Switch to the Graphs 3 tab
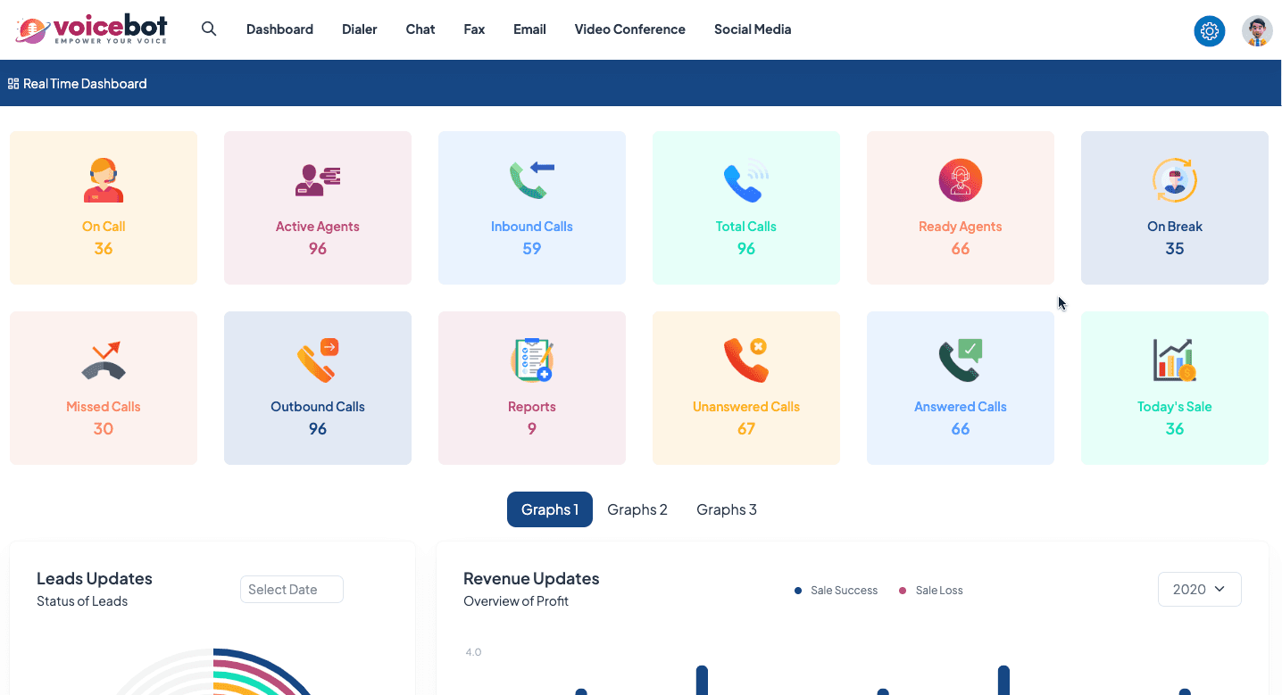This screenshot has height=695, width=1282. (x=727, y=509)
